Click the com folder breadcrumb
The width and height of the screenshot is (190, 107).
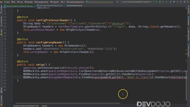20,2
